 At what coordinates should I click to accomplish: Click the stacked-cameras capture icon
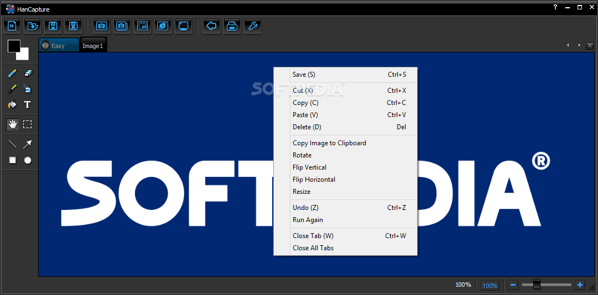click(122, 26)
